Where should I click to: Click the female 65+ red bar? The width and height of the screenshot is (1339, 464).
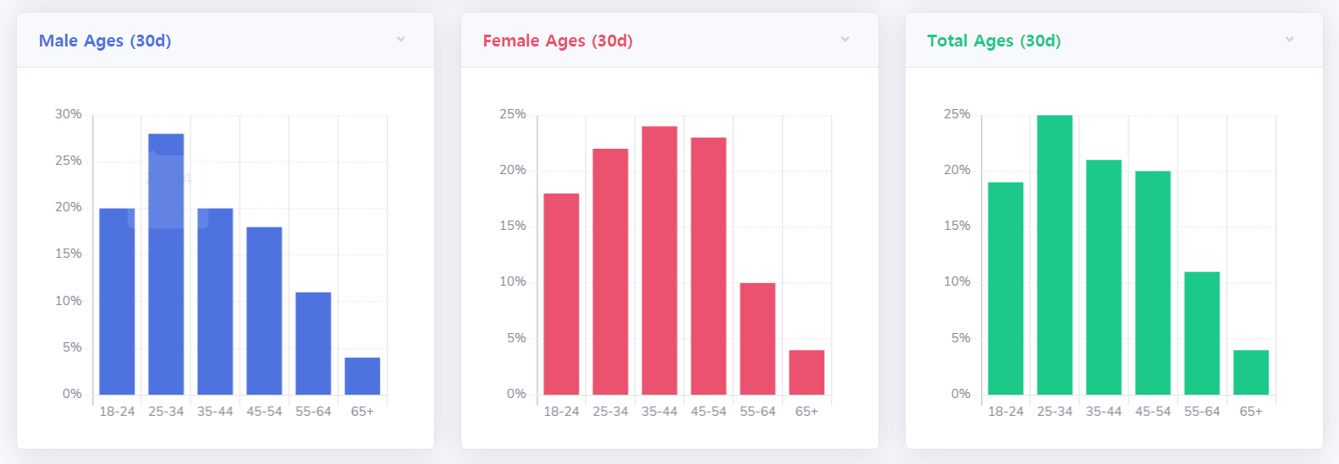click(807, 372)
